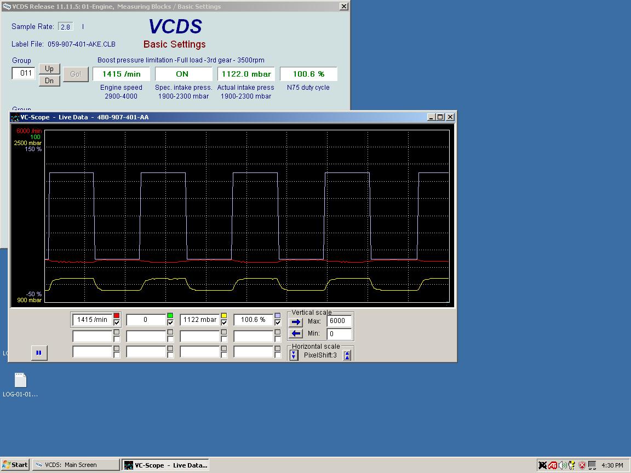Viewport: 631px width, 473px height.
Task: Pause the VC-Scope live data capture
Action: [x=38, y=353]
